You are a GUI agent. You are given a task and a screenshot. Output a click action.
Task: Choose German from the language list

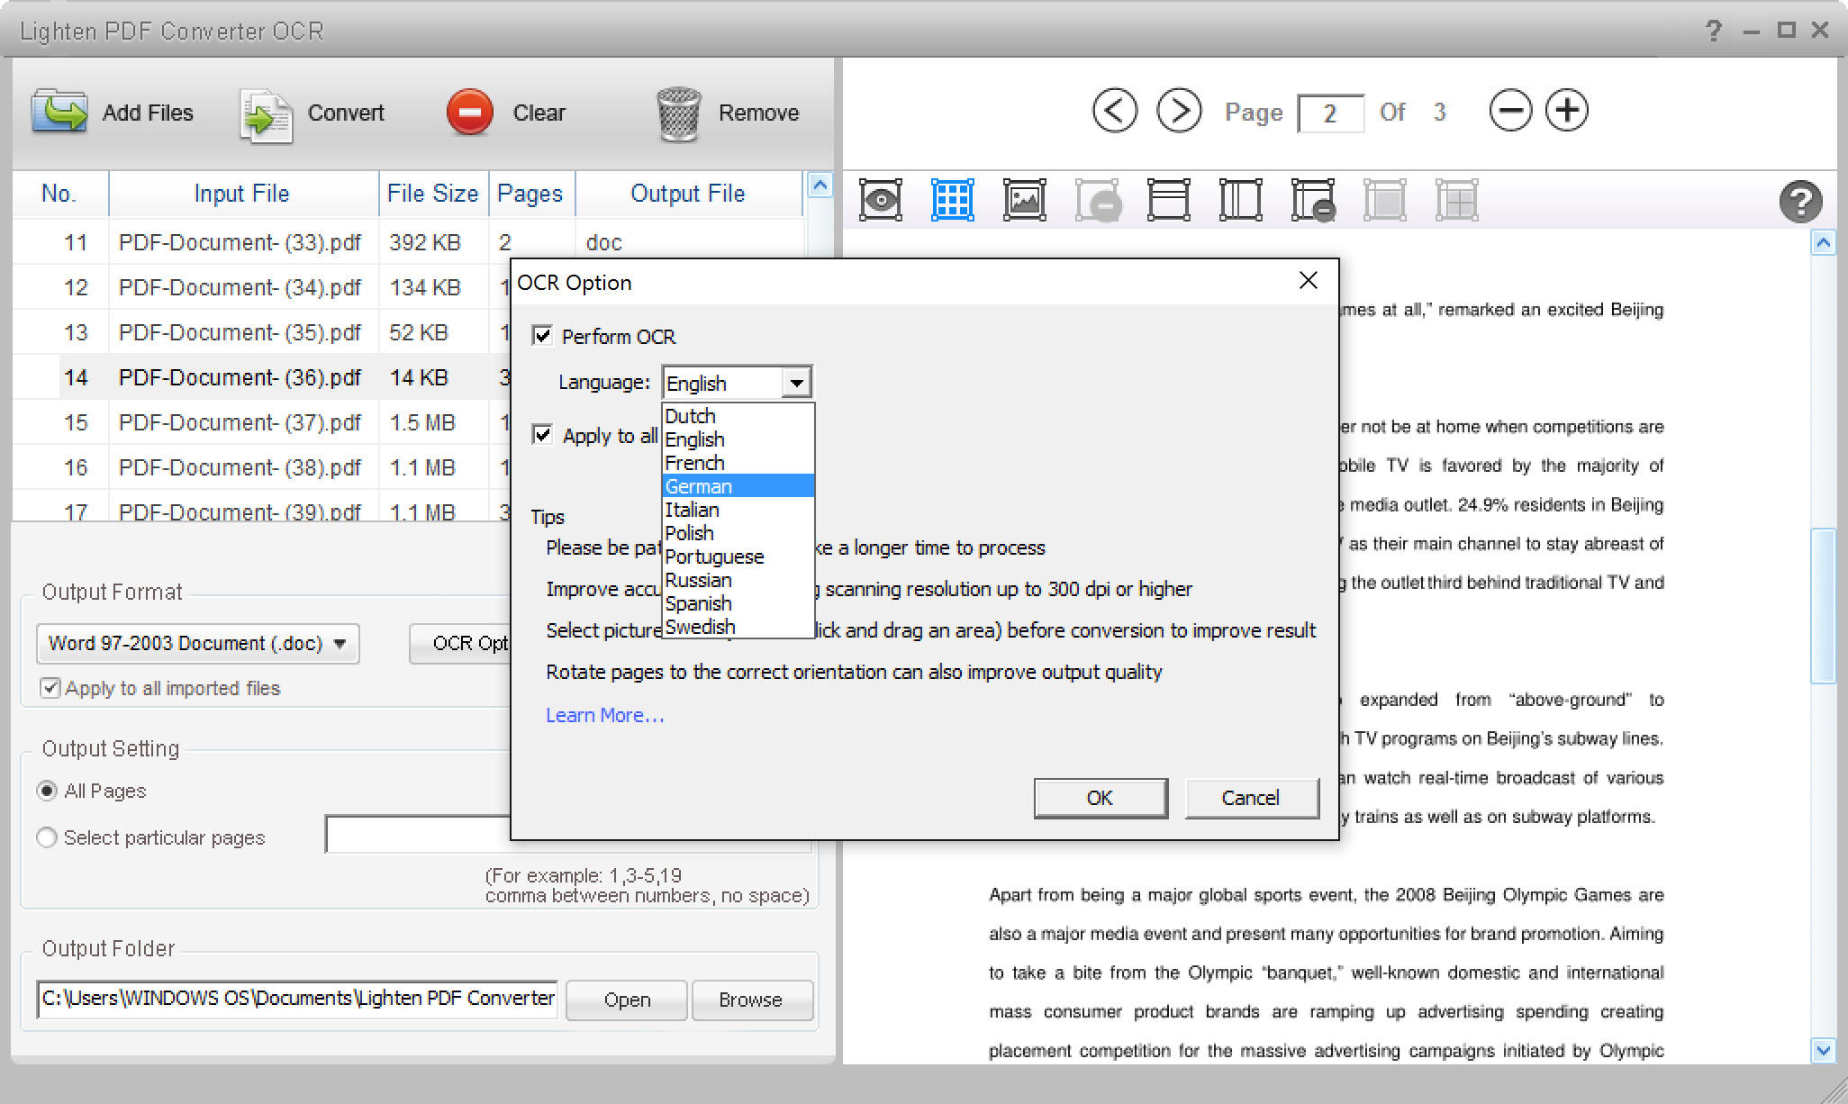[738, 486]
